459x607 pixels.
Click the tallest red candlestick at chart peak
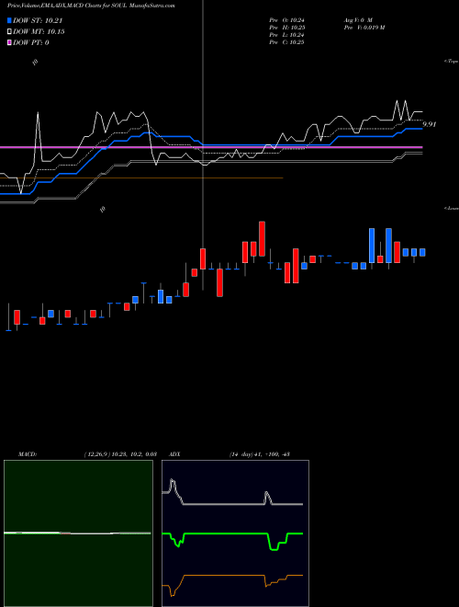click(x=262, y=239)
